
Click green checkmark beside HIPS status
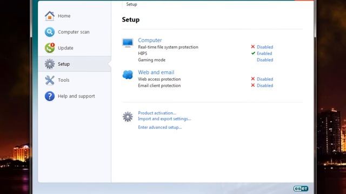coord(253,53)
